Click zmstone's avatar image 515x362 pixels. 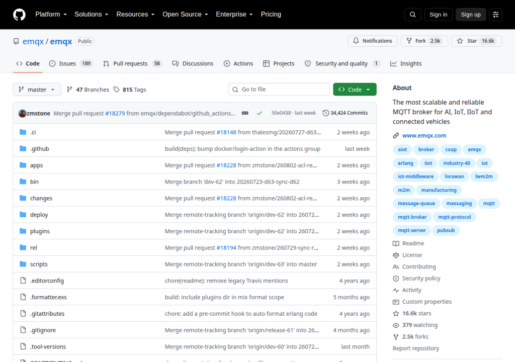22,113
